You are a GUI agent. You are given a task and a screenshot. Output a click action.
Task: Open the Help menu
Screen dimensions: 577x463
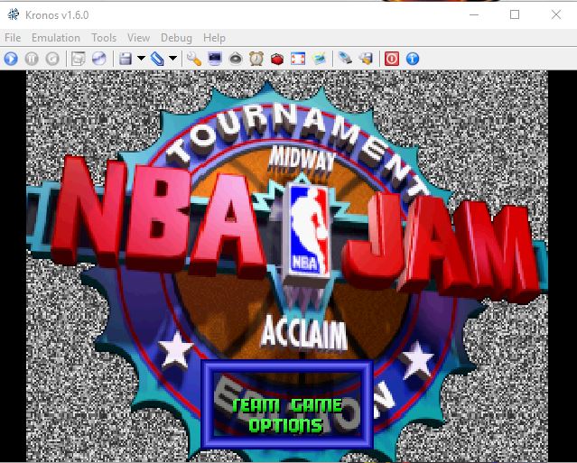[214, 38]
